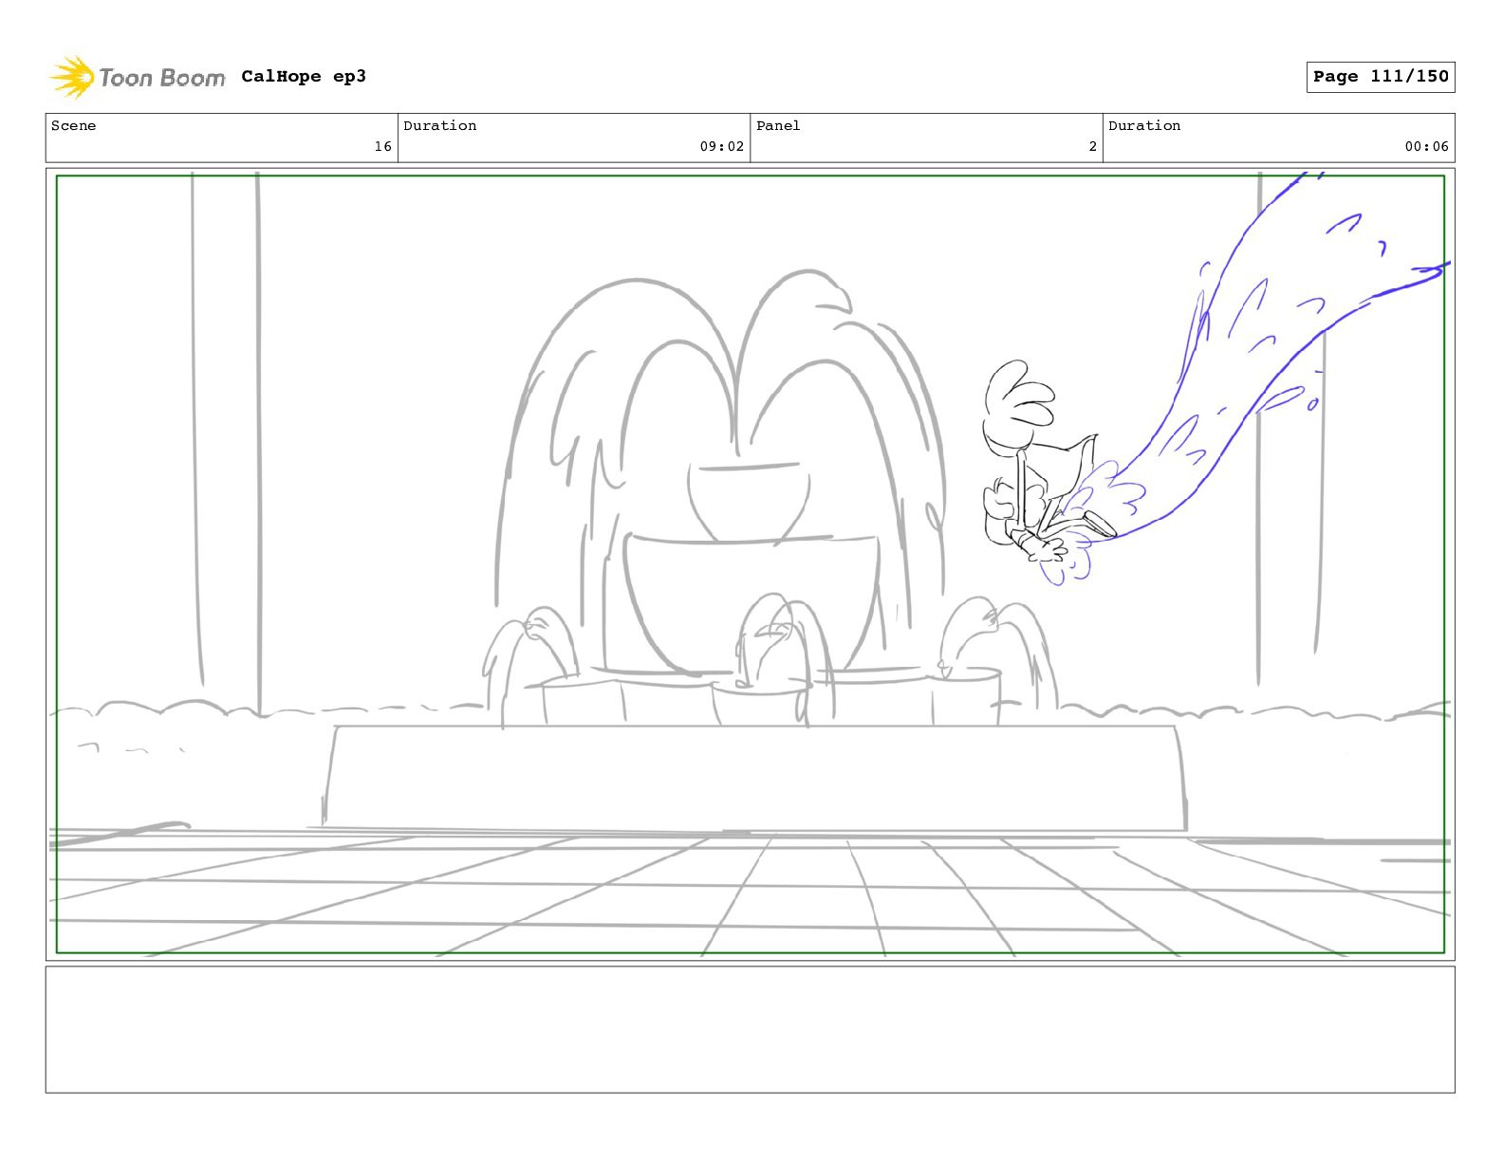Click the Duration label beside Scene

440,125
